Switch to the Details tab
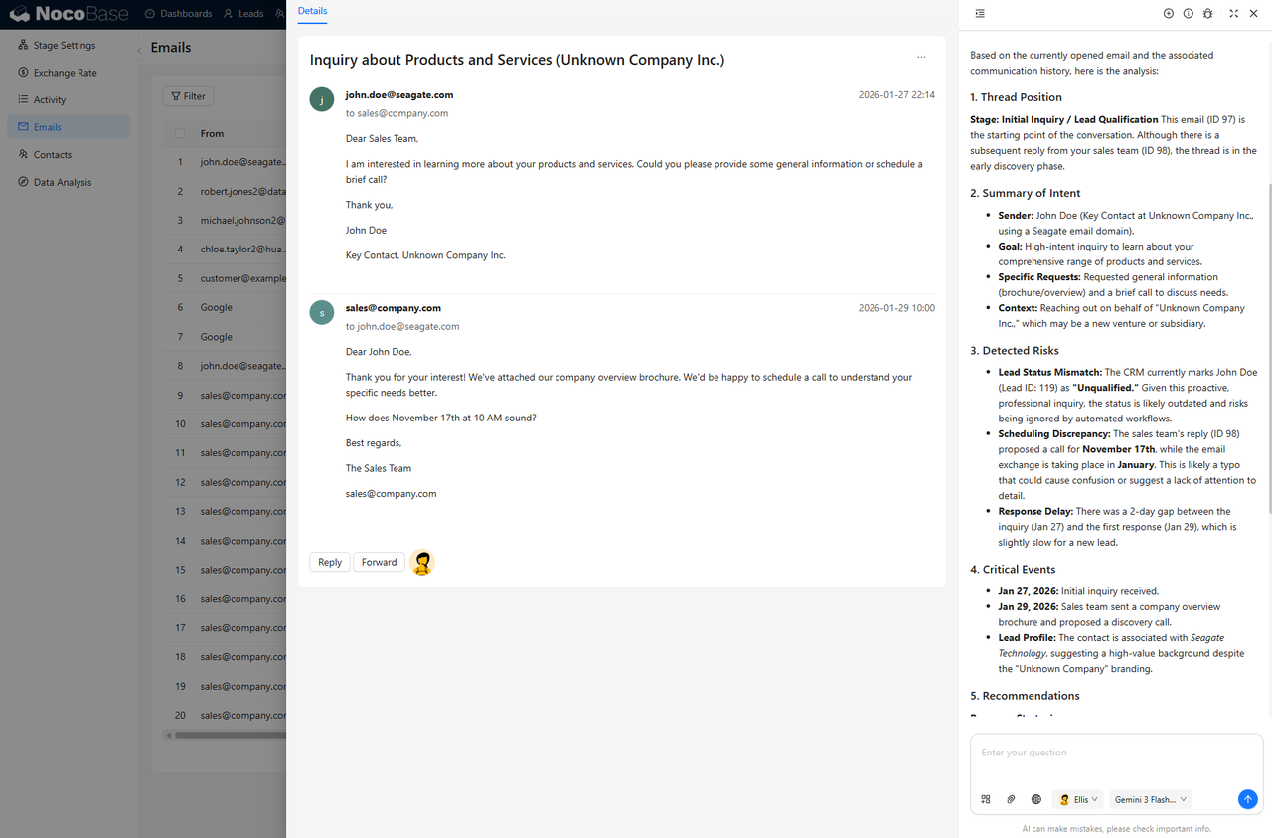Viewport: 1272px width, 838px height. pyautogui.click(x=312, y=11)
